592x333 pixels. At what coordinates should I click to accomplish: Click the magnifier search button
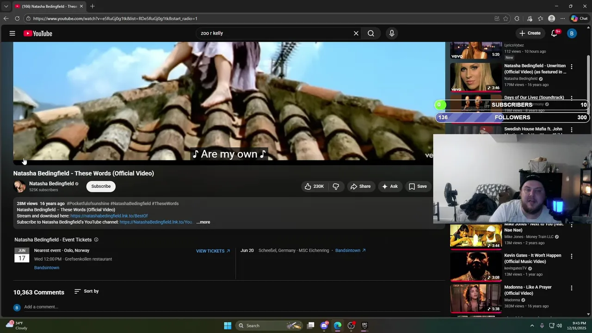(x=371, y=33)
